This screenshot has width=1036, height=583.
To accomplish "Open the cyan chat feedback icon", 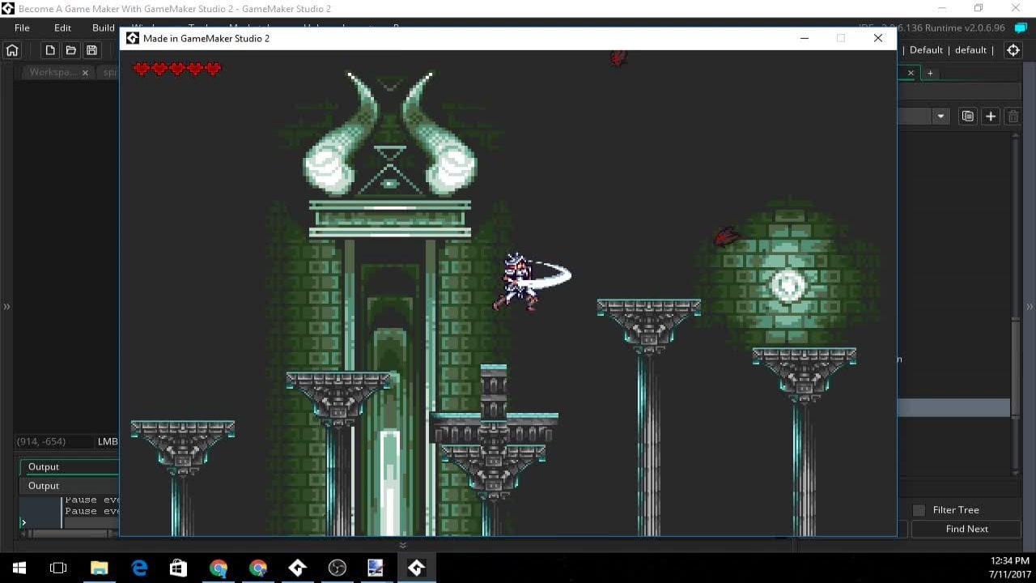I will 1021,28.
